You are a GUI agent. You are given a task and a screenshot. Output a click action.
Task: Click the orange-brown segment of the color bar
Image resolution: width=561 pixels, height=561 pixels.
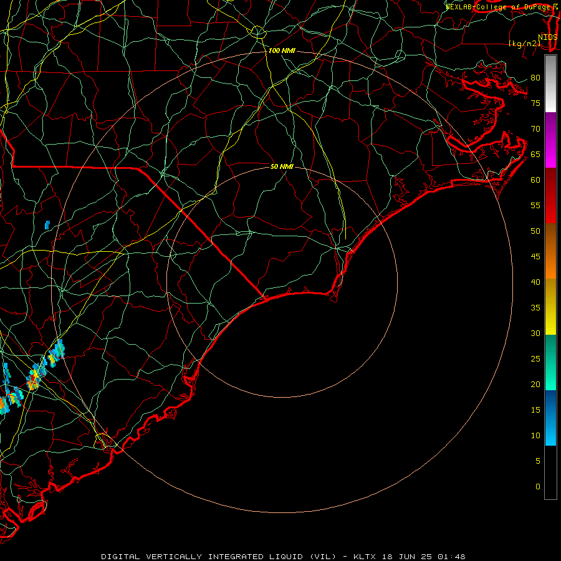550,251
